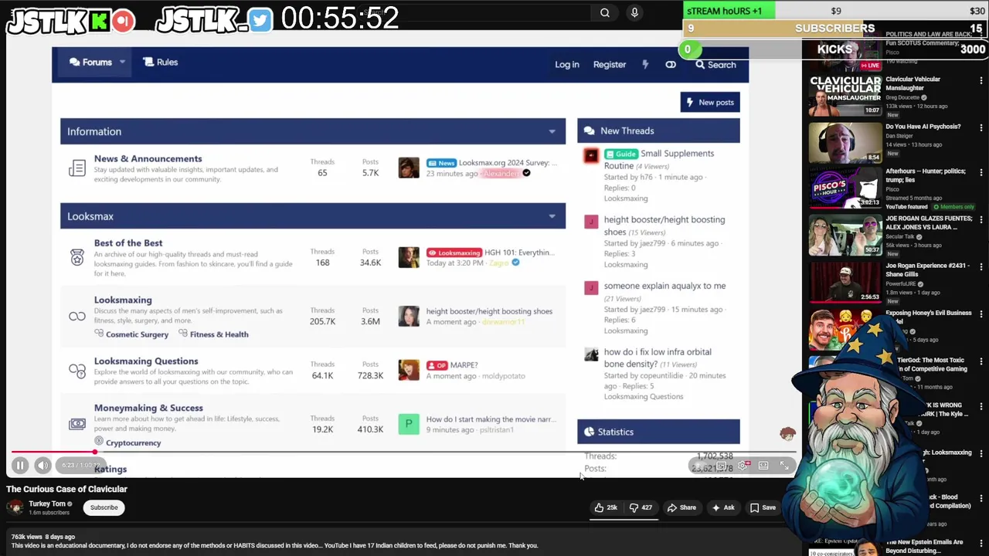This screenshot has height=556, width=989.
Task: Open 'how do i fix low infra orbital' thread
Action: pos(658,358)
